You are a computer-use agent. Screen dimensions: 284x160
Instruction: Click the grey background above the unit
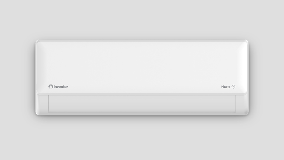pyautogui.click(x=142, y=20)
